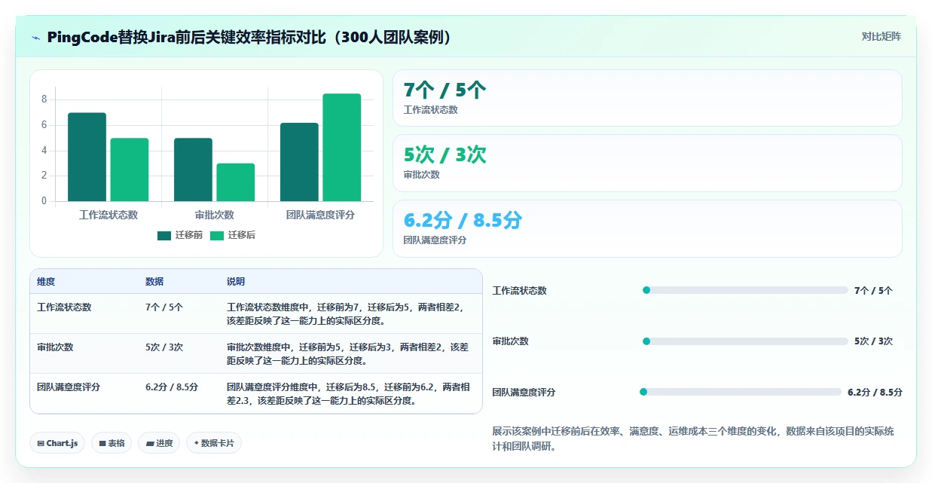Click the PingCode替换Jira title heading
The width and height of the screenshot is (932, 483).
[249, 37]
